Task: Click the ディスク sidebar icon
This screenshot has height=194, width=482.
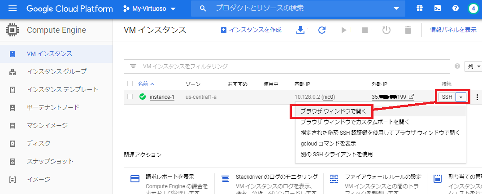Action: 13,144
